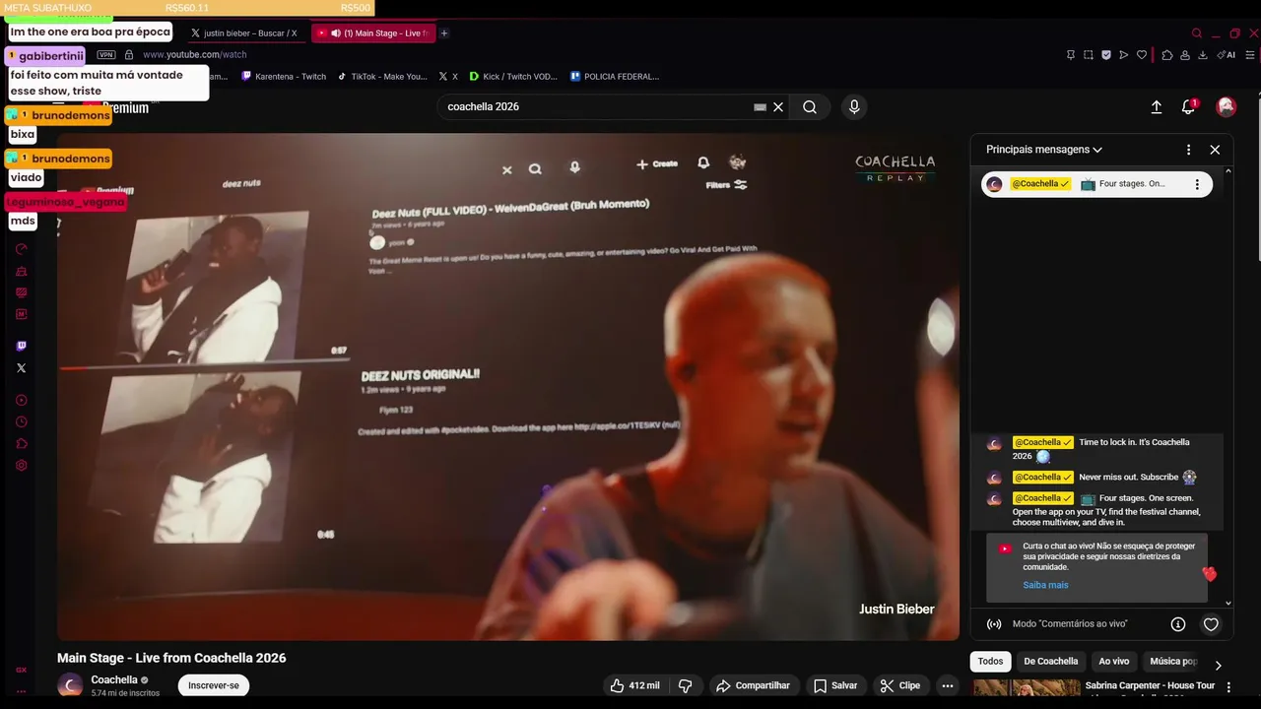Click the live chat Modo Comentários ao vivo field

pos(1070,624)
